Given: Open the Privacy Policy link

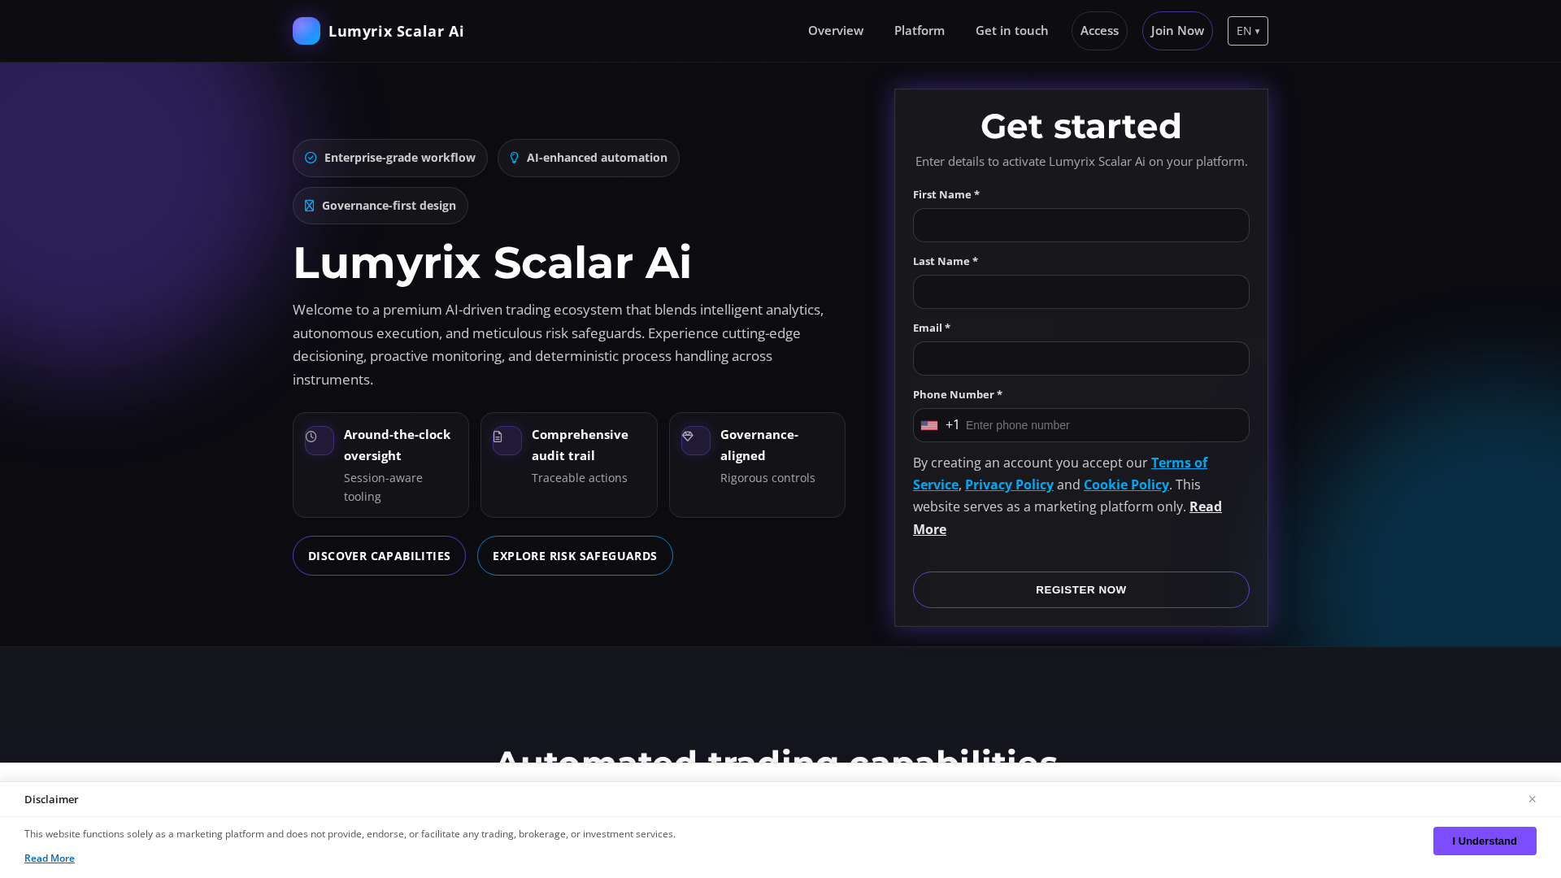Looking at the screenshot, I should [x=1009, y=485].
